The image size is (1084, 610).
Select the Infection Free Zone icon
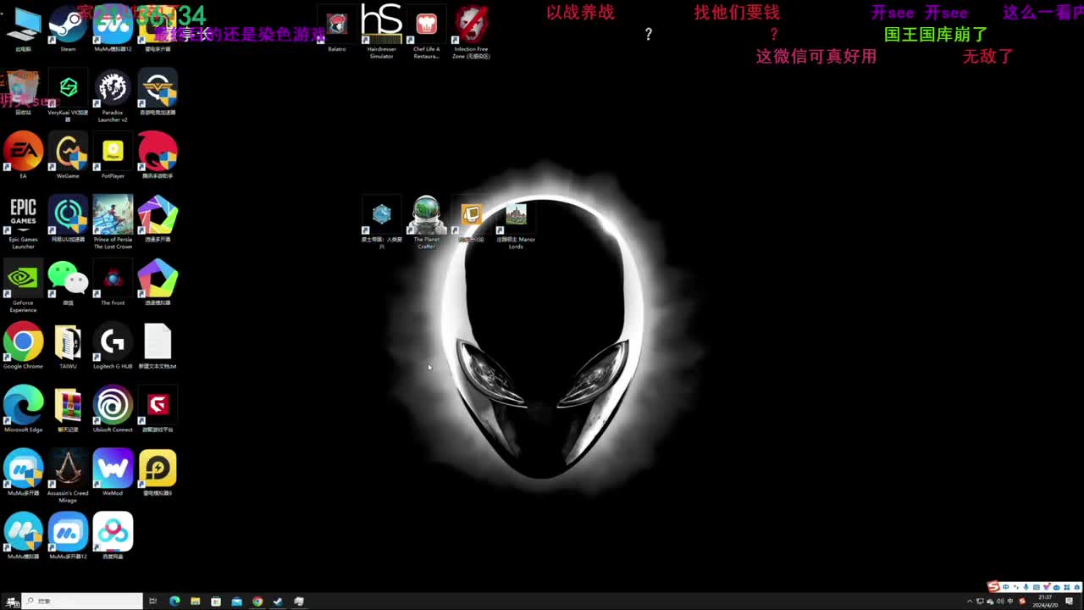click(472, 32)
